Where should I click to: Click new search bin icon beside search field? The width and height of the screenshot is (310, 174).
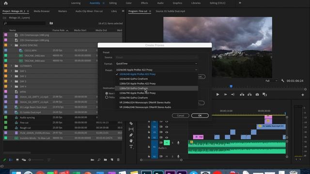point(51,23)
